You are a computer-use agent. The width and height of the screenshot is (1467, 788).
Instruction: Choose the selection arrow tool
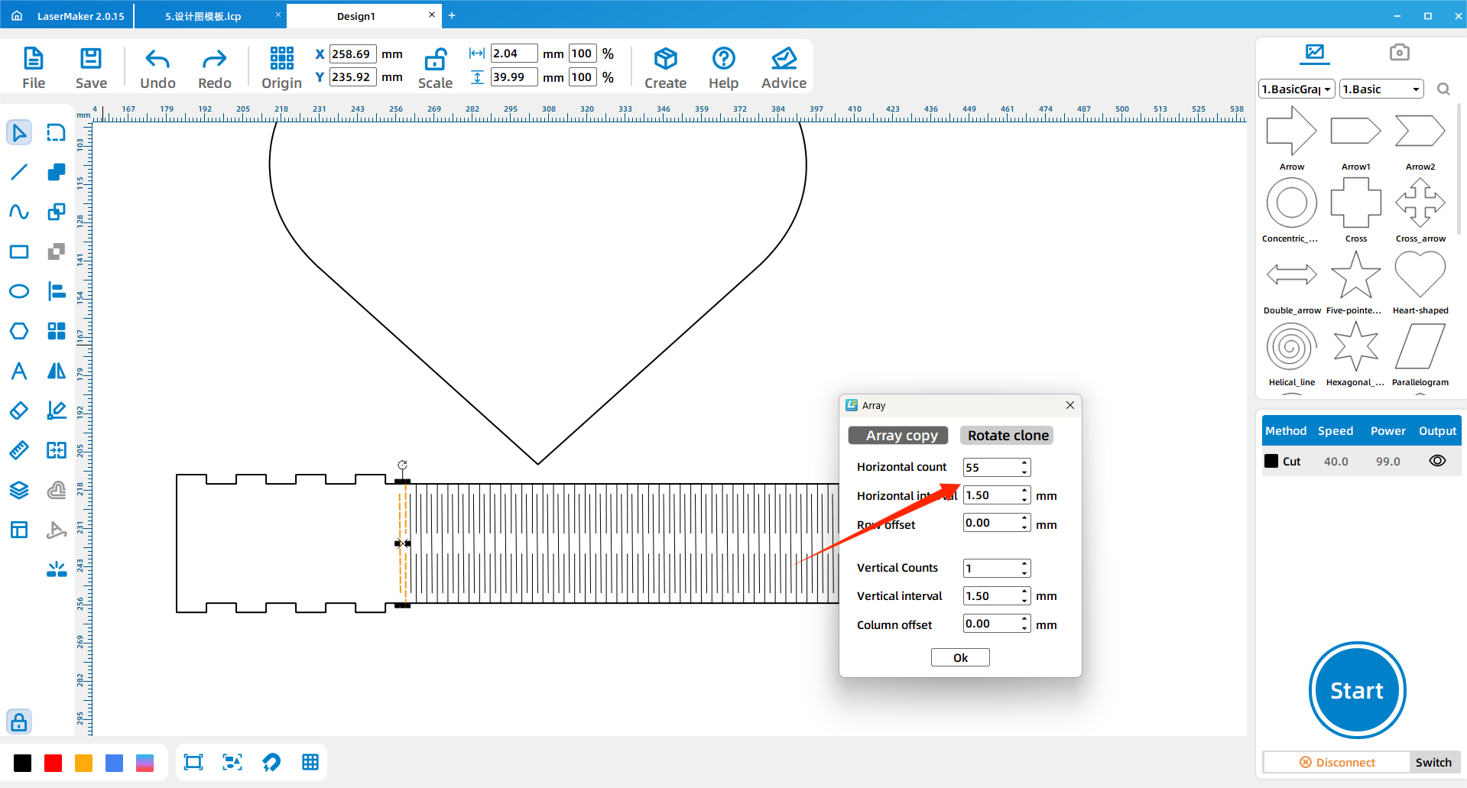point(19,133)
